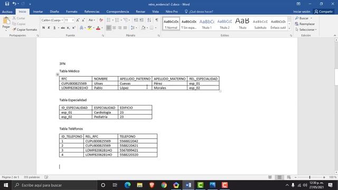Undo the last action
338x190 pixels.
[x=14, y=4]
